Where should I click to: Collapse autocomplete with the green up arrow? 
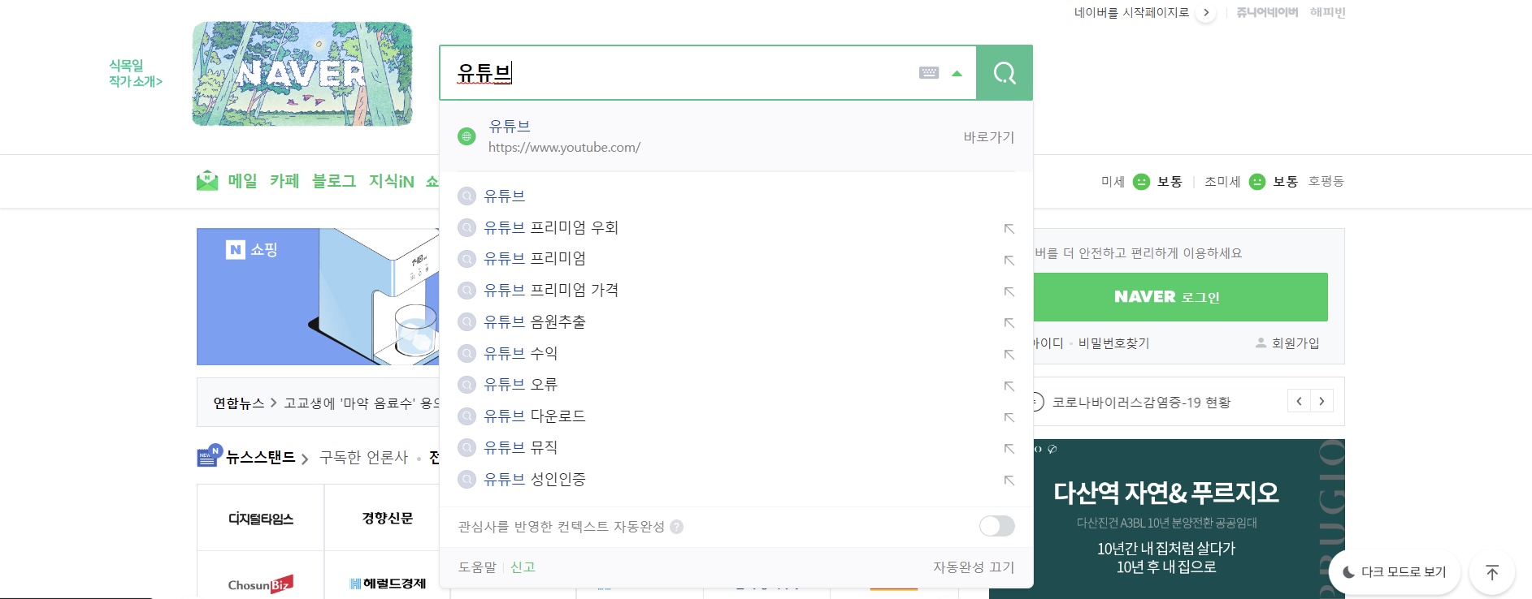[957, 73]
